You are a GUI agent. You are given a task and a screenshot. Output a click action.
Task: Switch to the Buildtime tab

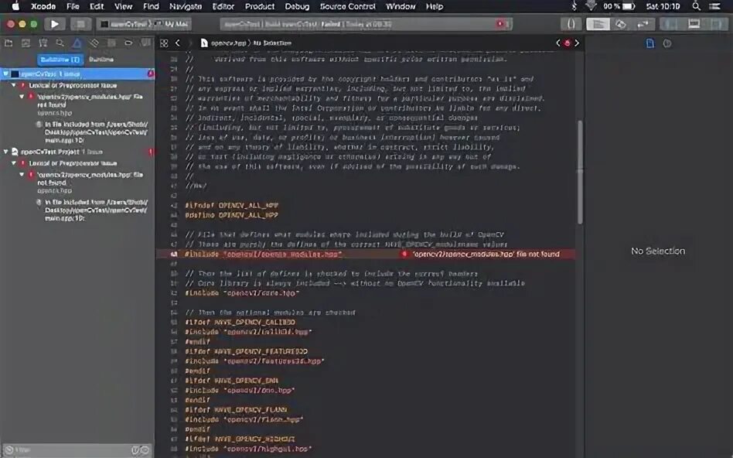pos(60,60)
